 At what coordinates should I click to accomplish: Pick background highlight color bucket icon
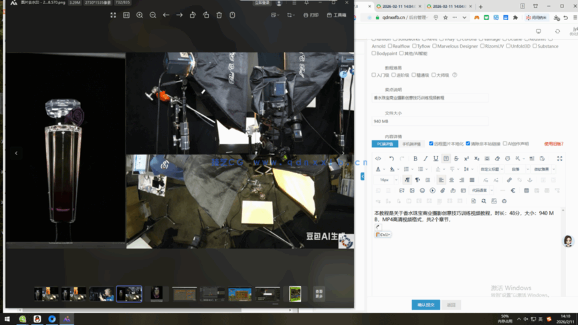click(x=392, y=169)
